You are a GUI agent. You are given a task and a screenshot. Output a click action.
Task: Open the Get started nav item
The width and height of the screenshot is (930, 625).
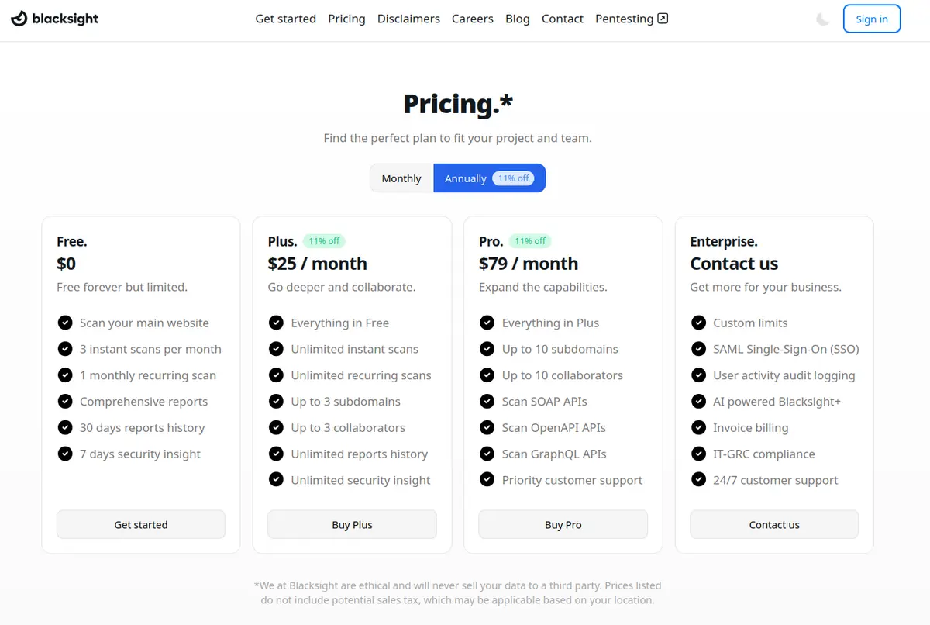(285, 19)
